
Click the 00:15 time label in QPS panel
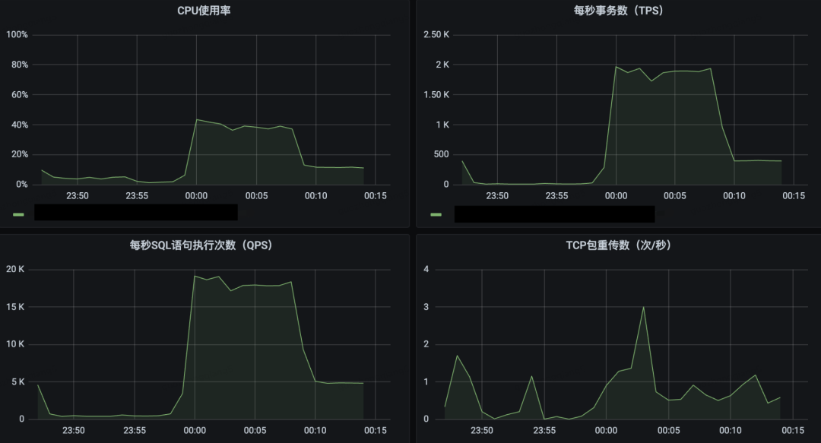click(x=376, y=430)
